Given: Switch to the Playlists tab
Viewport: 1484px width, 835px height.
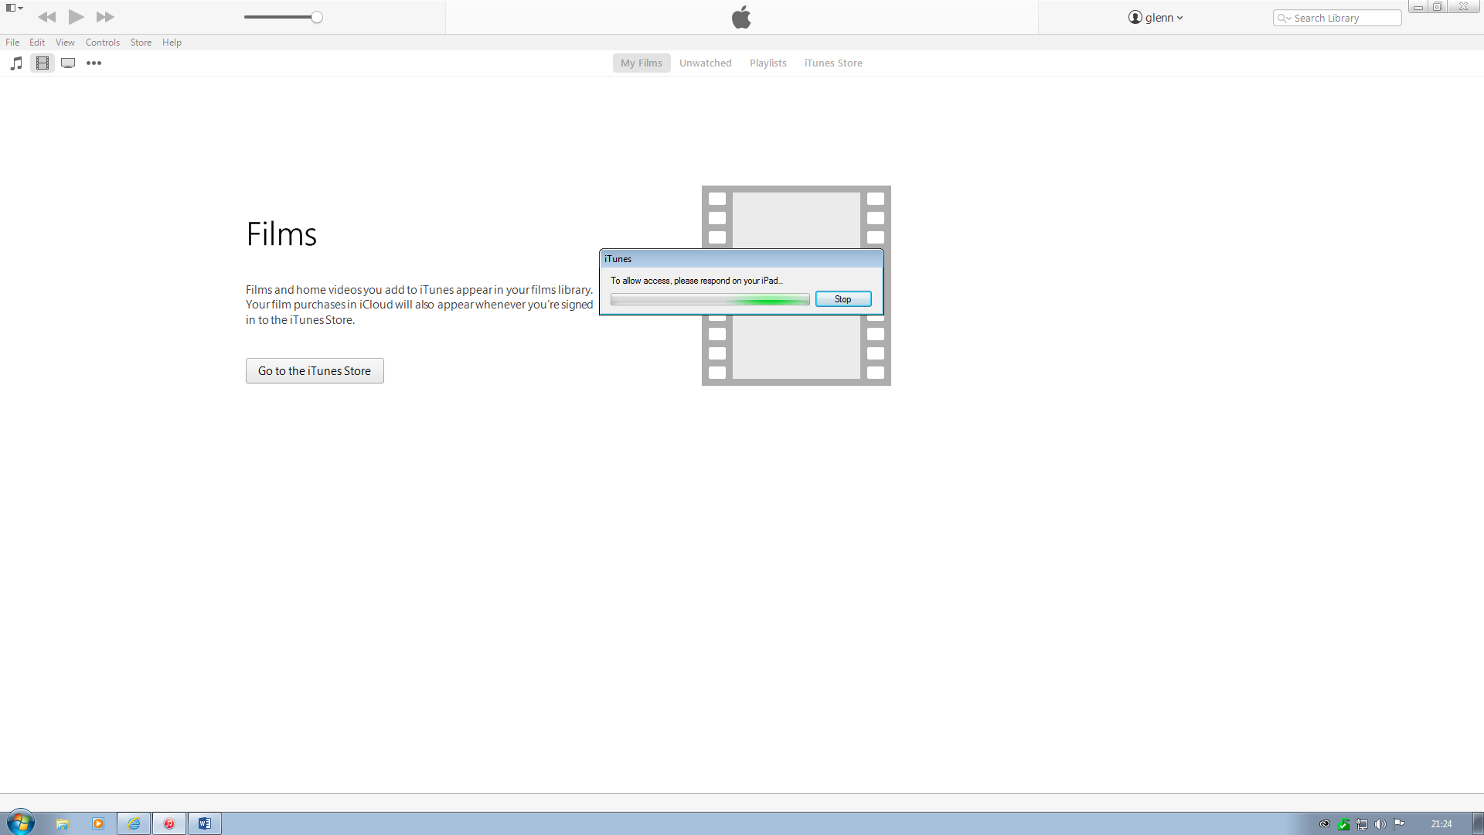Looking at the screenshot, I should tap(768, 63).
